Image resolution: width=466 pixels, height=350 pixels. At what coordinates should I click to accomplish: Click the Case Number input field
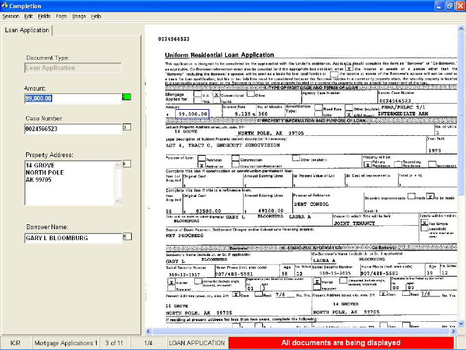tap(71, 128)
